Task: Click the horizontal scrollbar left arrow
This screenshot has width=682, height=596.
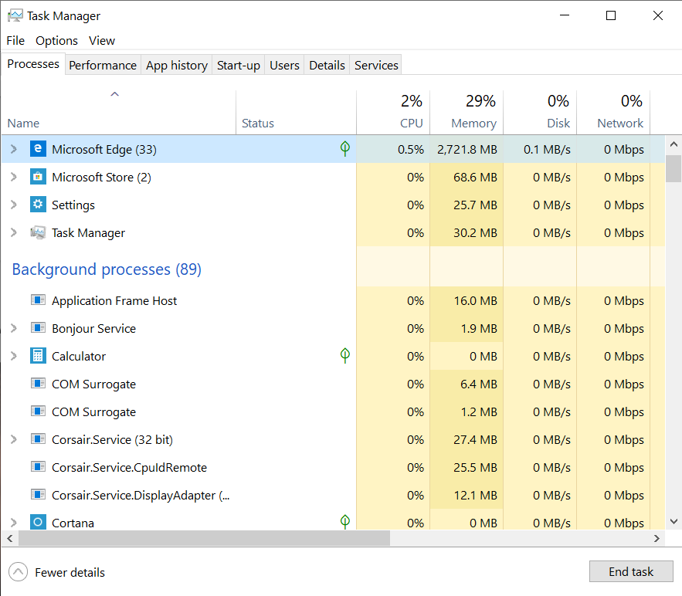Action: tap(9, 538)
